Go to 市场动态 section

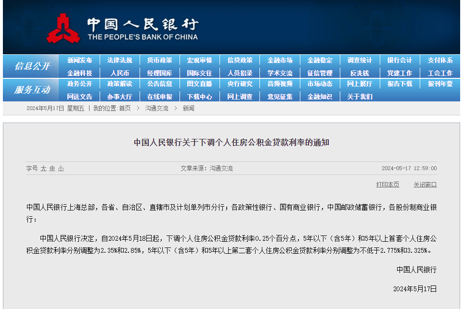coord(320,84)
